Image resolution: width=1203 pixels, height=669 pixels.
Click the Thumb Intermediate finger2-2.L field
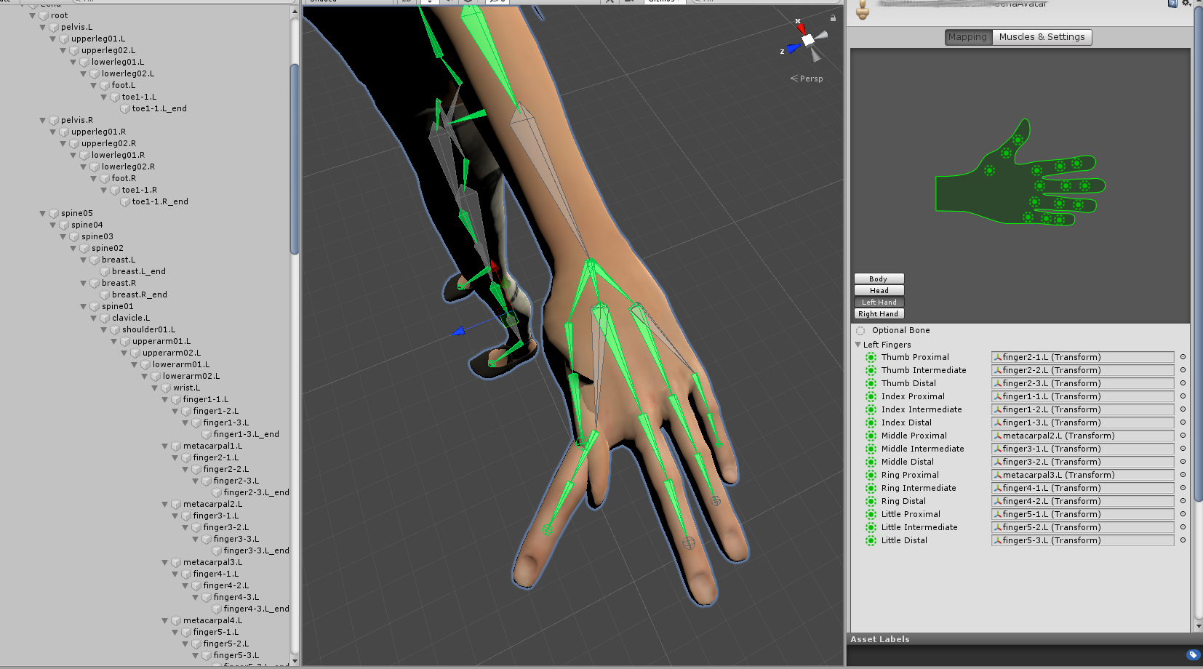[x=1082, y=370]
